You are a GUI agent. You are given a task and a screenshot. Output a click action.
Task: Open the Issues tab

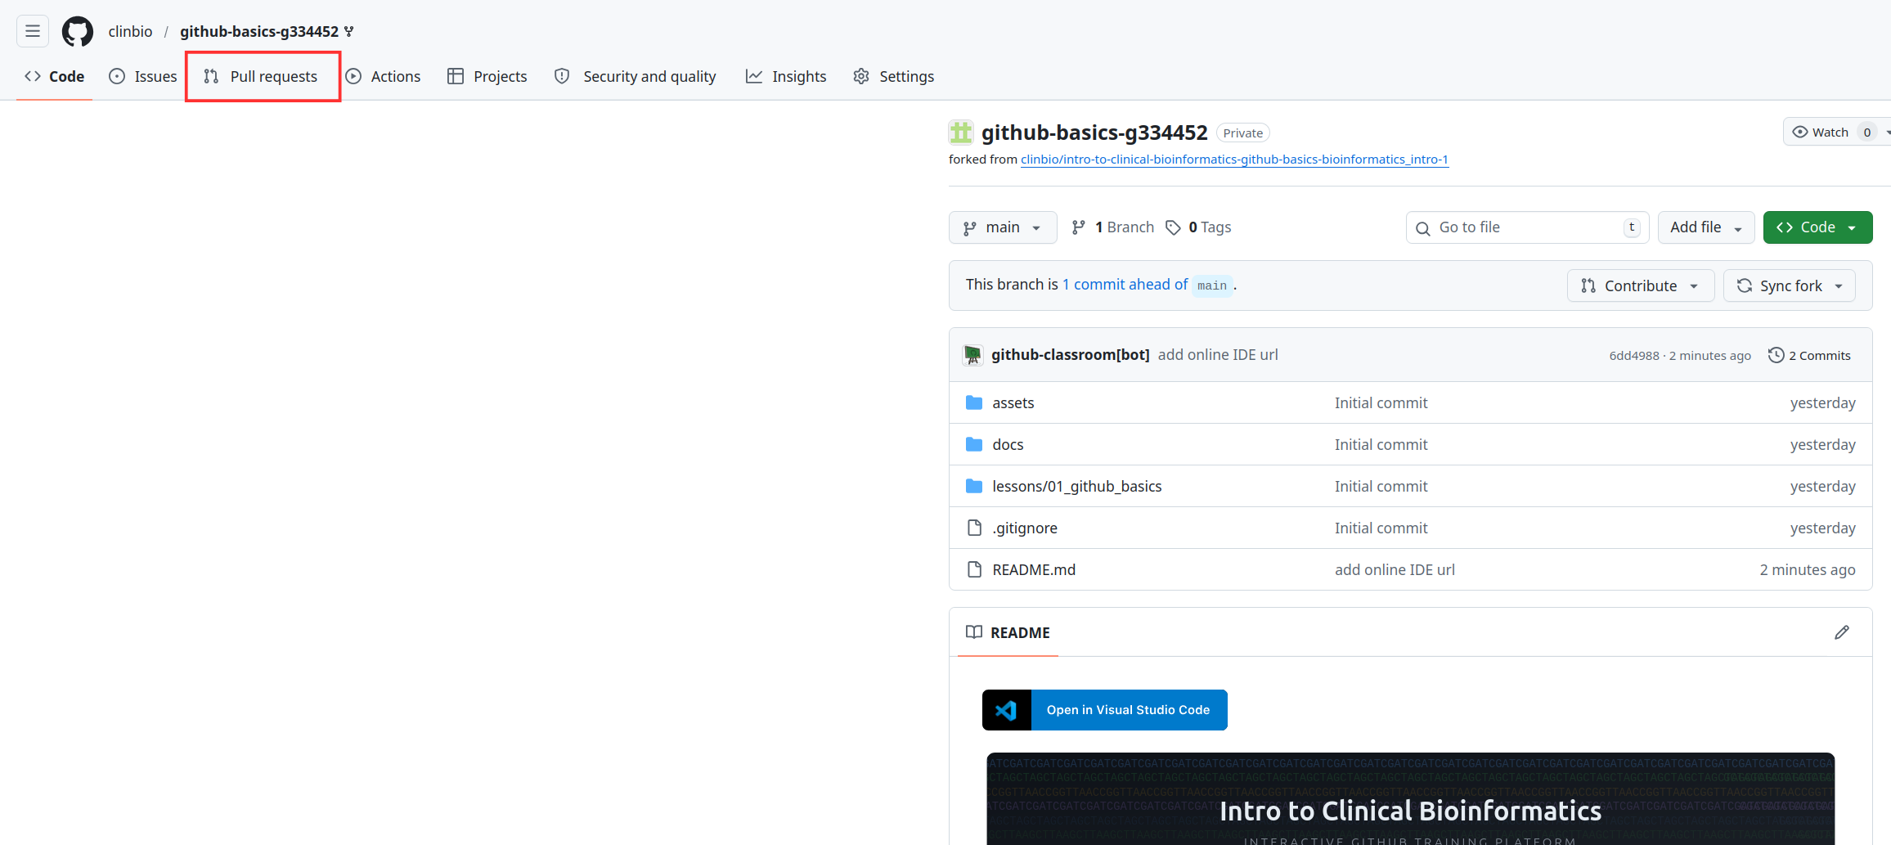click(143, 76)
